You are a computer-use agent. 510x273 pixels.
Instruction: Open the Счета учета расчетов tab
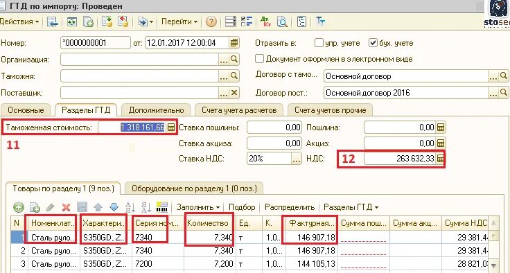pos(239,110)
